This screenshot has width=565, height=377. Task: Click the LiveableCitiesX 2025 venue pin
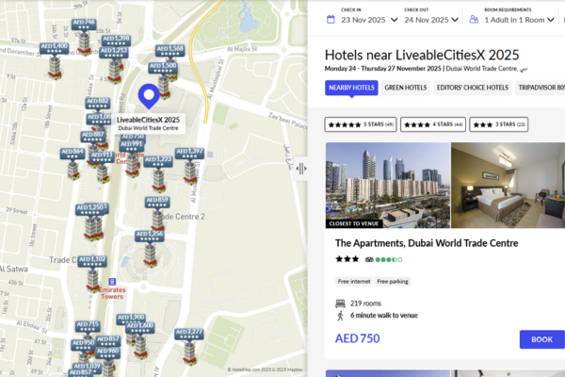click(148, 96)
